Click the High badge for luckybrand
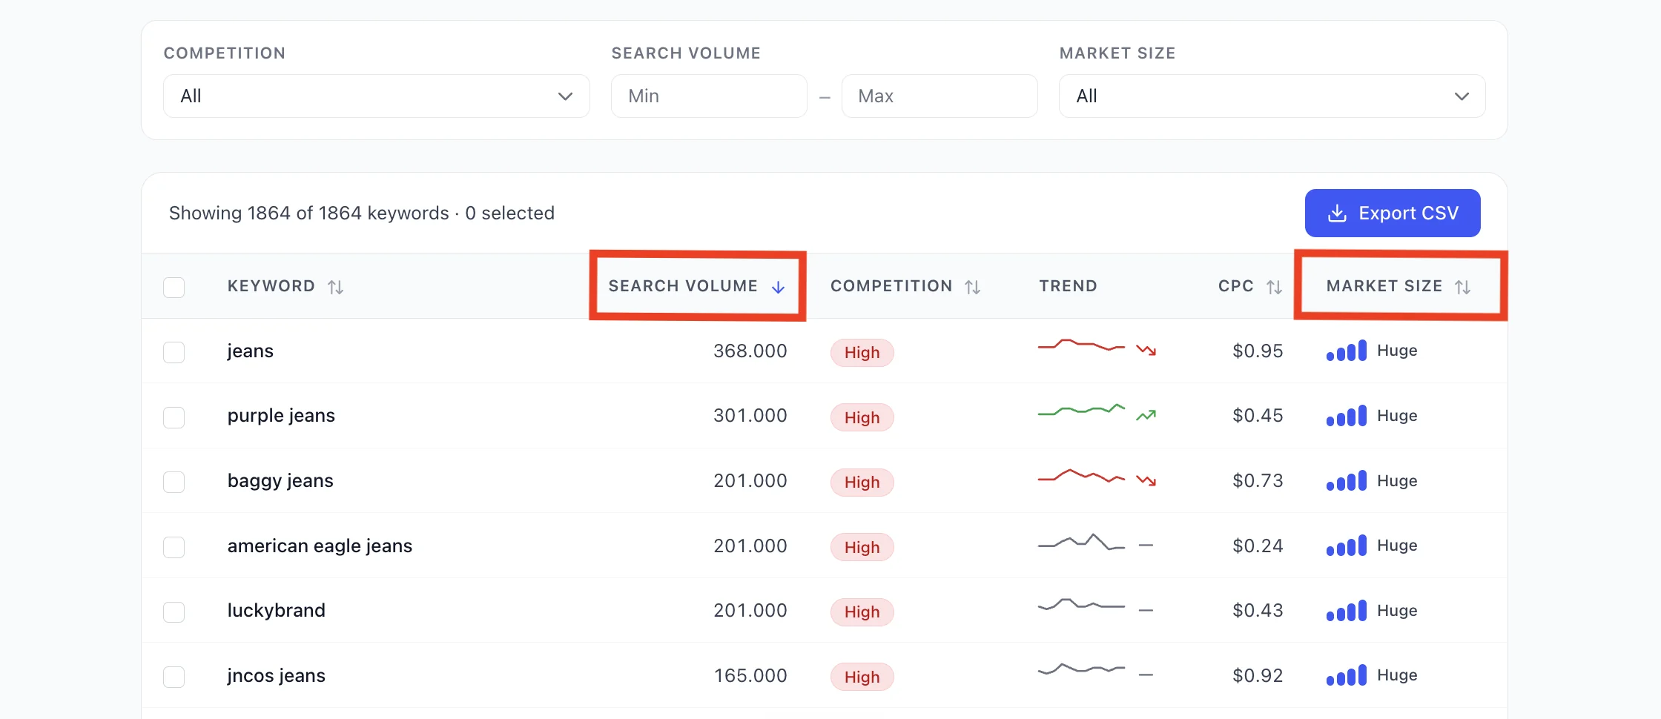Viewport: 1661px width, 719px height. (x=862, y=612)
